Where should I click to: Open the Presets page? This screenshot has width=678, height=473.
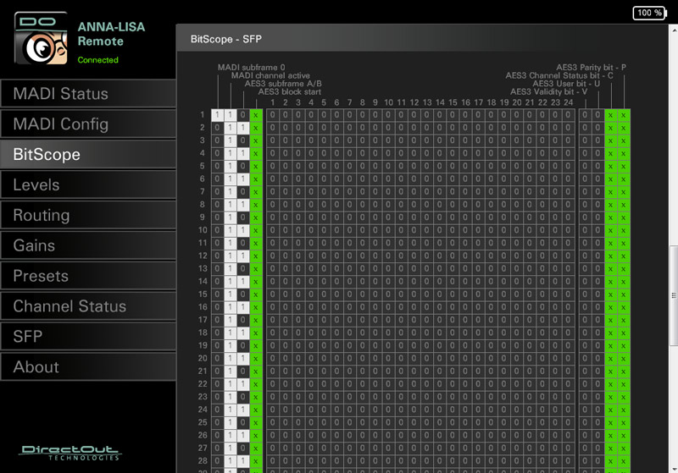(x=88, y=276)
